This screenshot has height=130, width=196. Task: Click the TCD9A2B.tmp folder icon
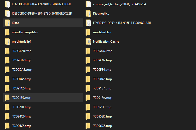click(7, 51)
